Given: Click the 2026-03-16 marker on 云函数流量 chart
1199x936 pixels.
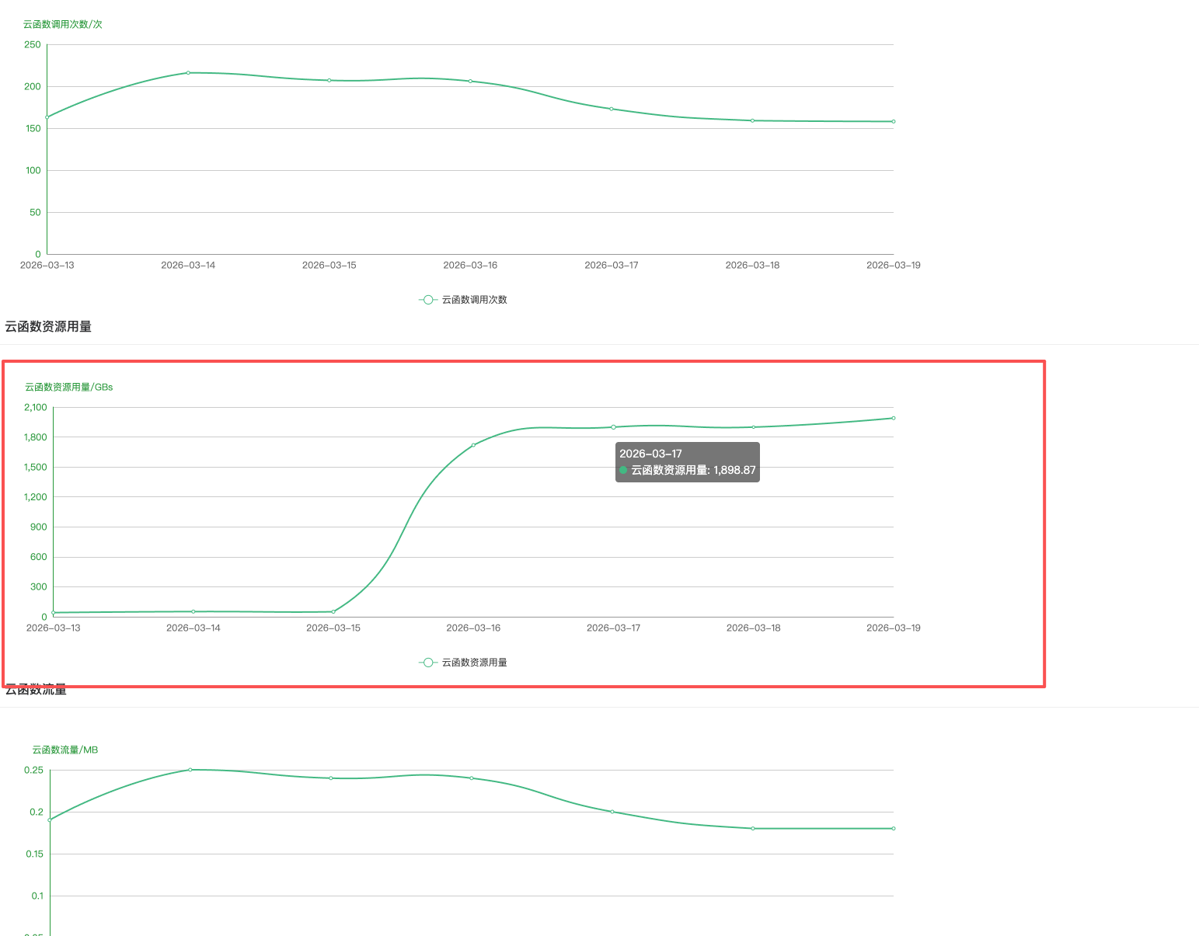Looking at the screenshot, I should (x=472, y=778).
